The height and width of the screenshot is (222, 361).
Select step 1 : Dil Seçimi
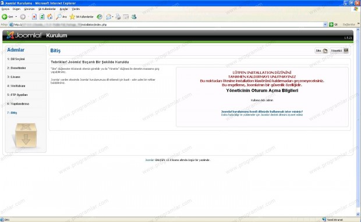click(16, 59)
